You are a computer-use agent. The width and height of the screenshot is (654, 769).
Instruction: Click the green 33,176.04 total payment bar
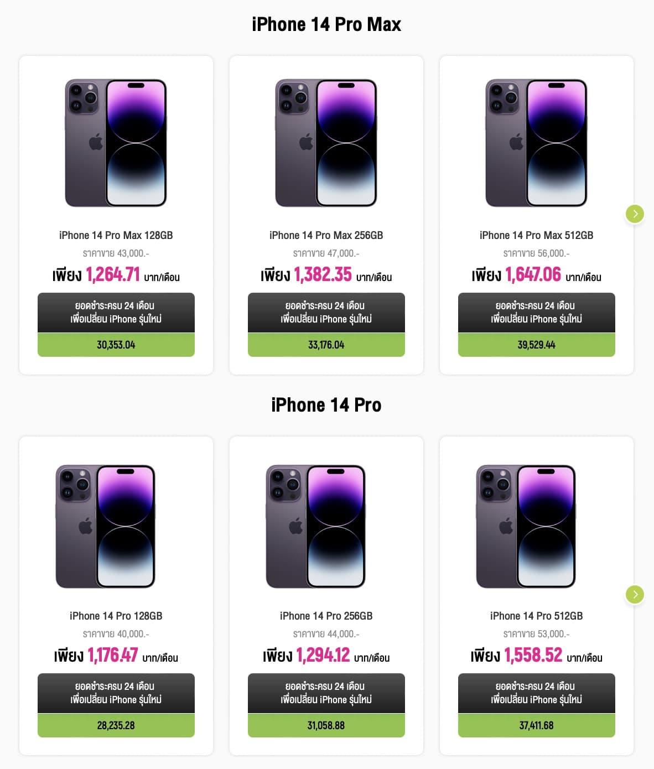pos(326,345)
